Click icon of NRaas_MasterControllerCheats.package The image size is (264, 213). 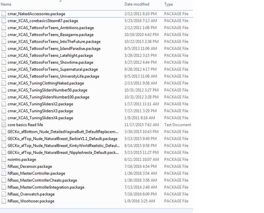[4, 180]
